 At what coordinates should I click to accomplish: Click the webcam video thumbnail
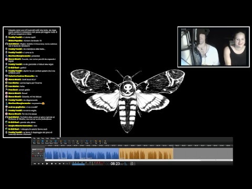214,47
